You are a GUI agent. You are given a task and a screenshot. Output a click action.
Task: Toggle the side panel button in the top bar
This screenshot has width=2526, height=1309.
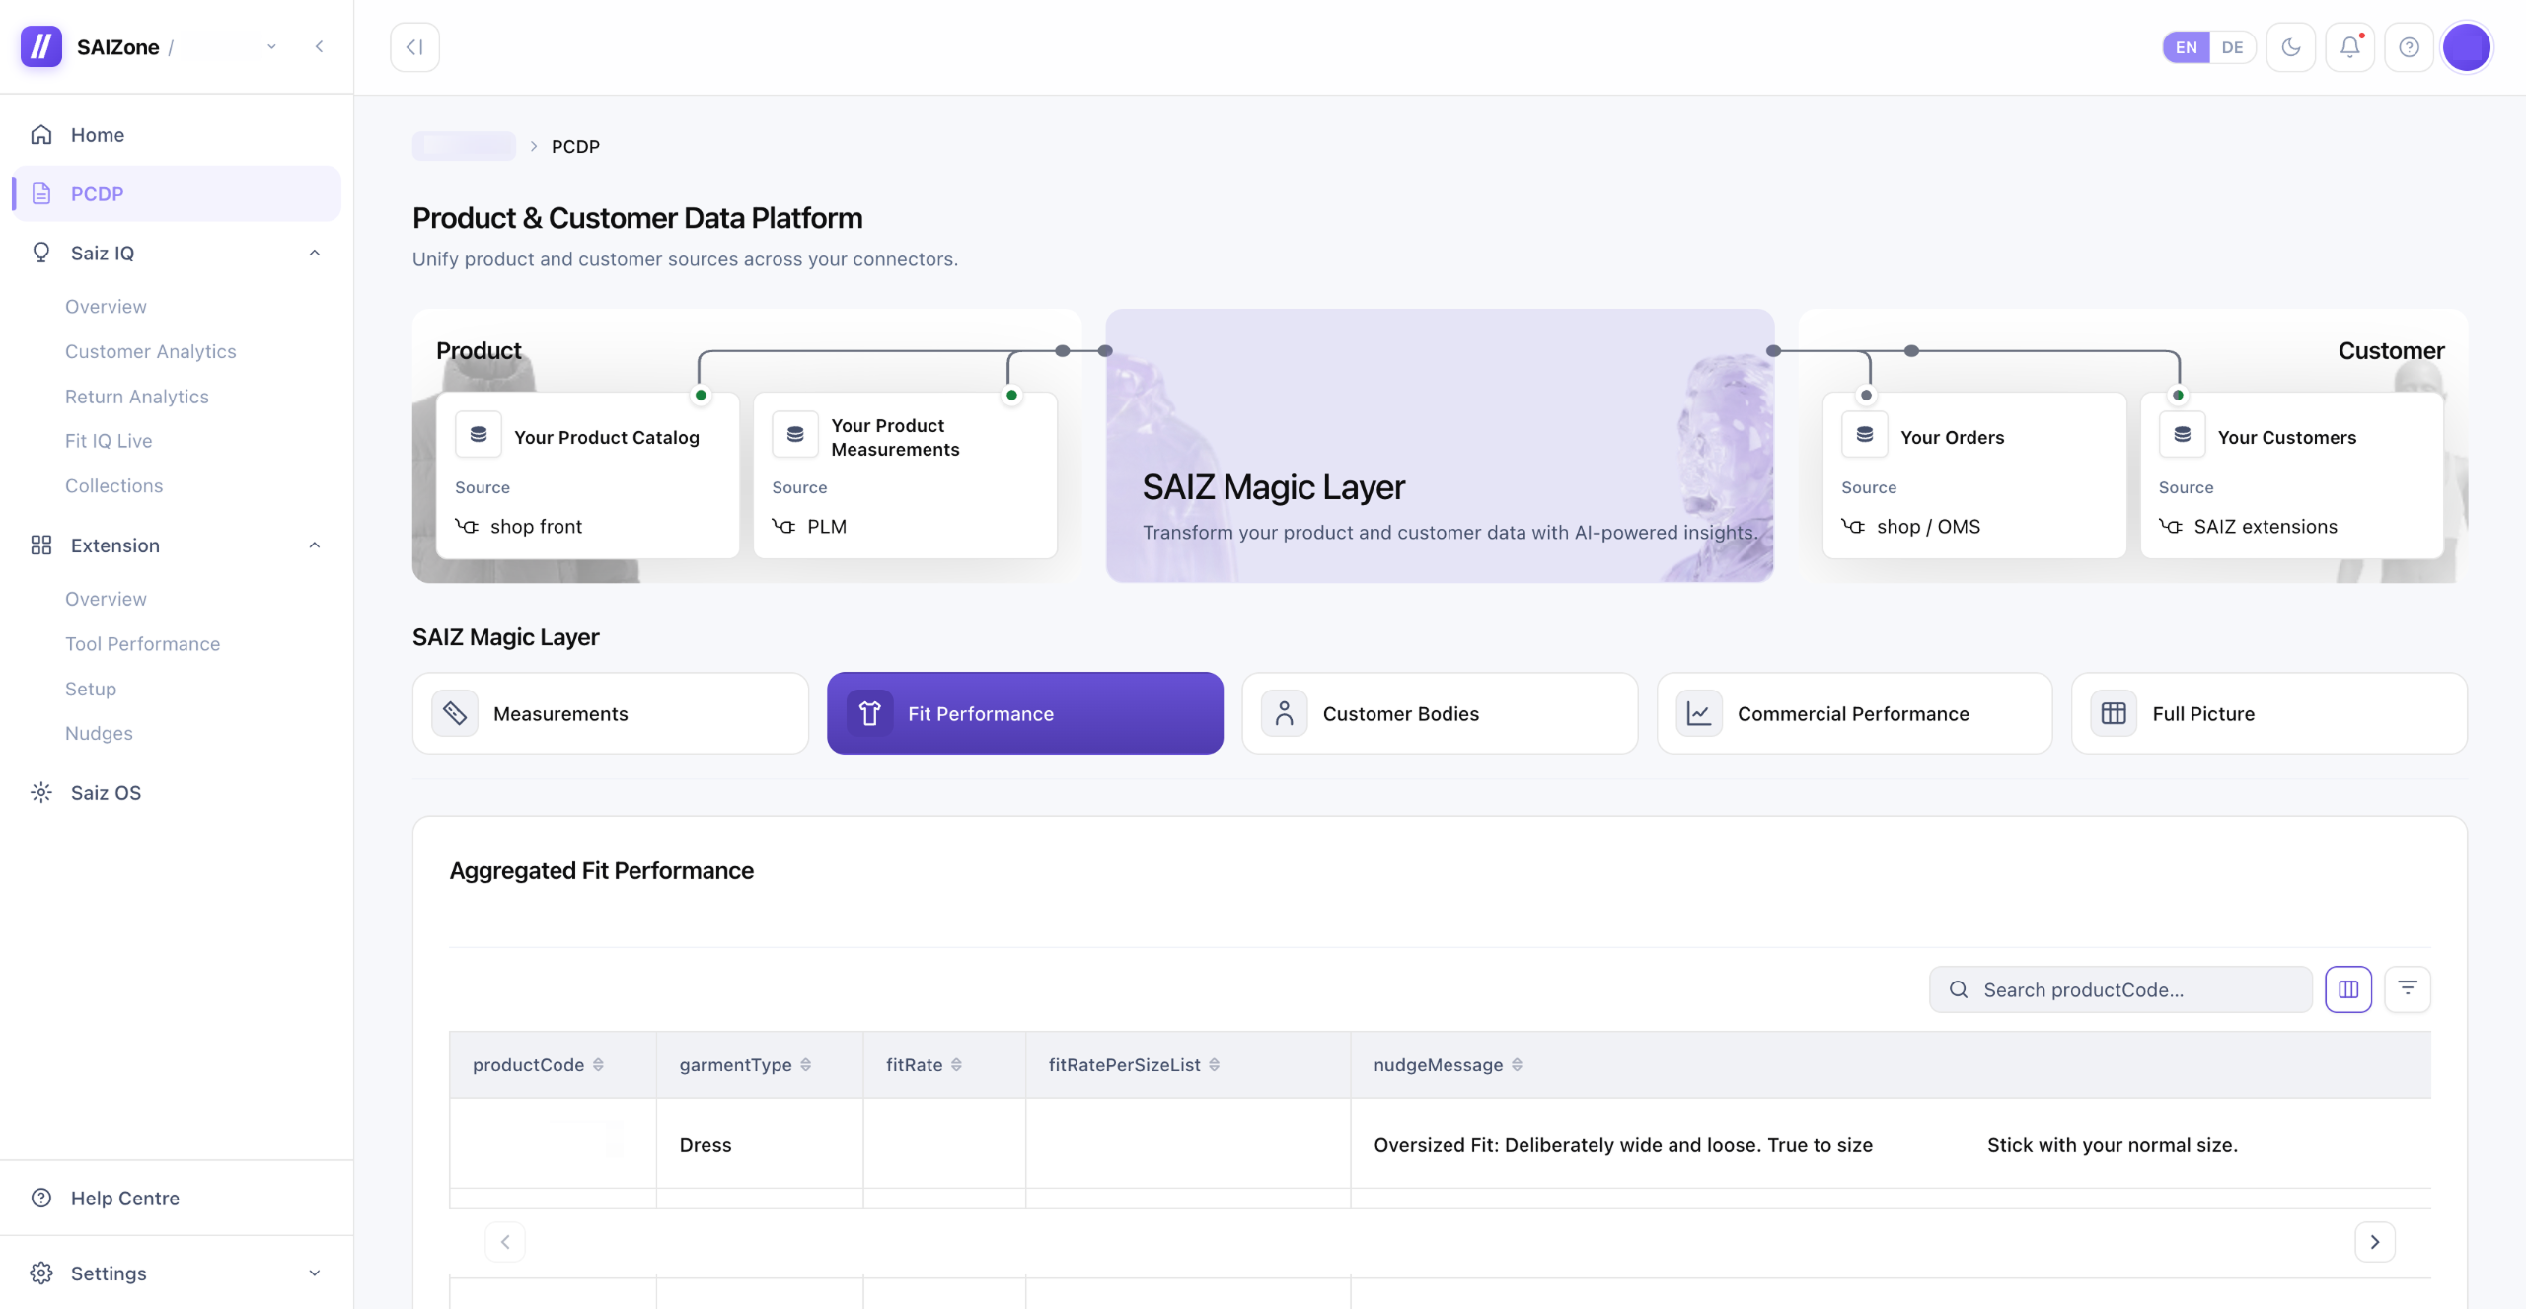click(x=414, y=46)
